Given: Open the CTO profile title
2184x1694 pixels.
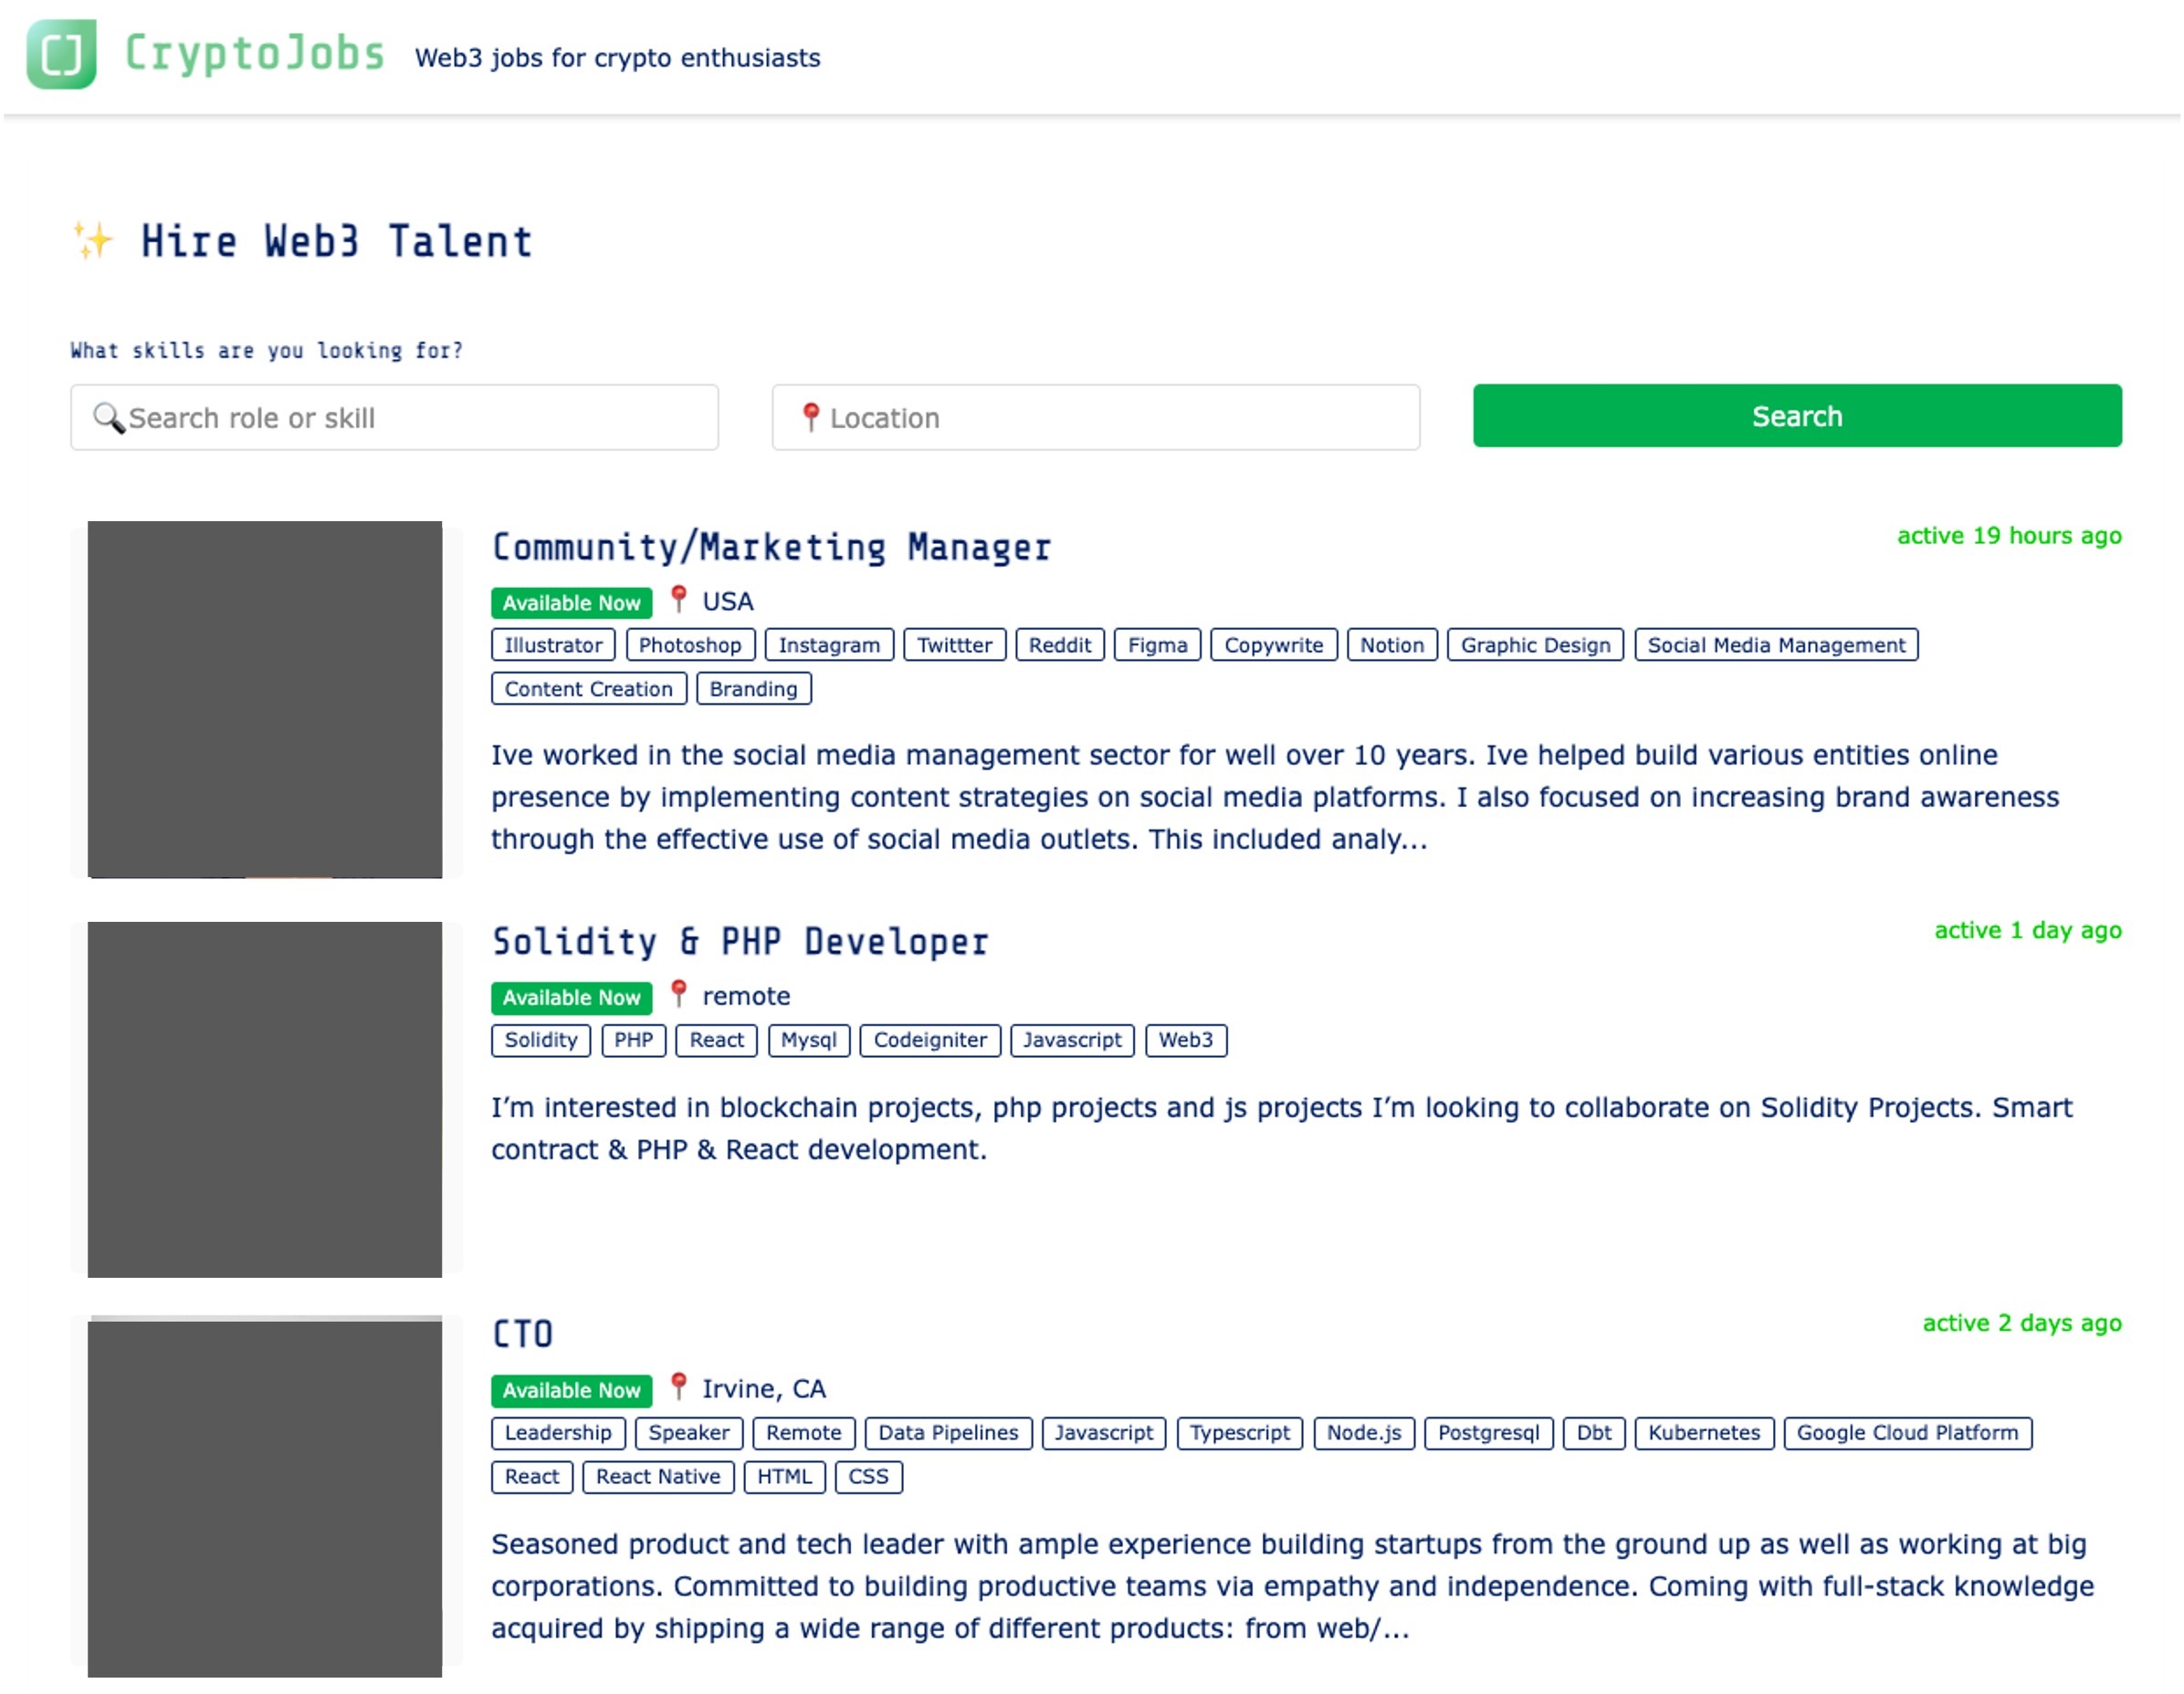Looking at the screenshot, I should click(522, 1335).
